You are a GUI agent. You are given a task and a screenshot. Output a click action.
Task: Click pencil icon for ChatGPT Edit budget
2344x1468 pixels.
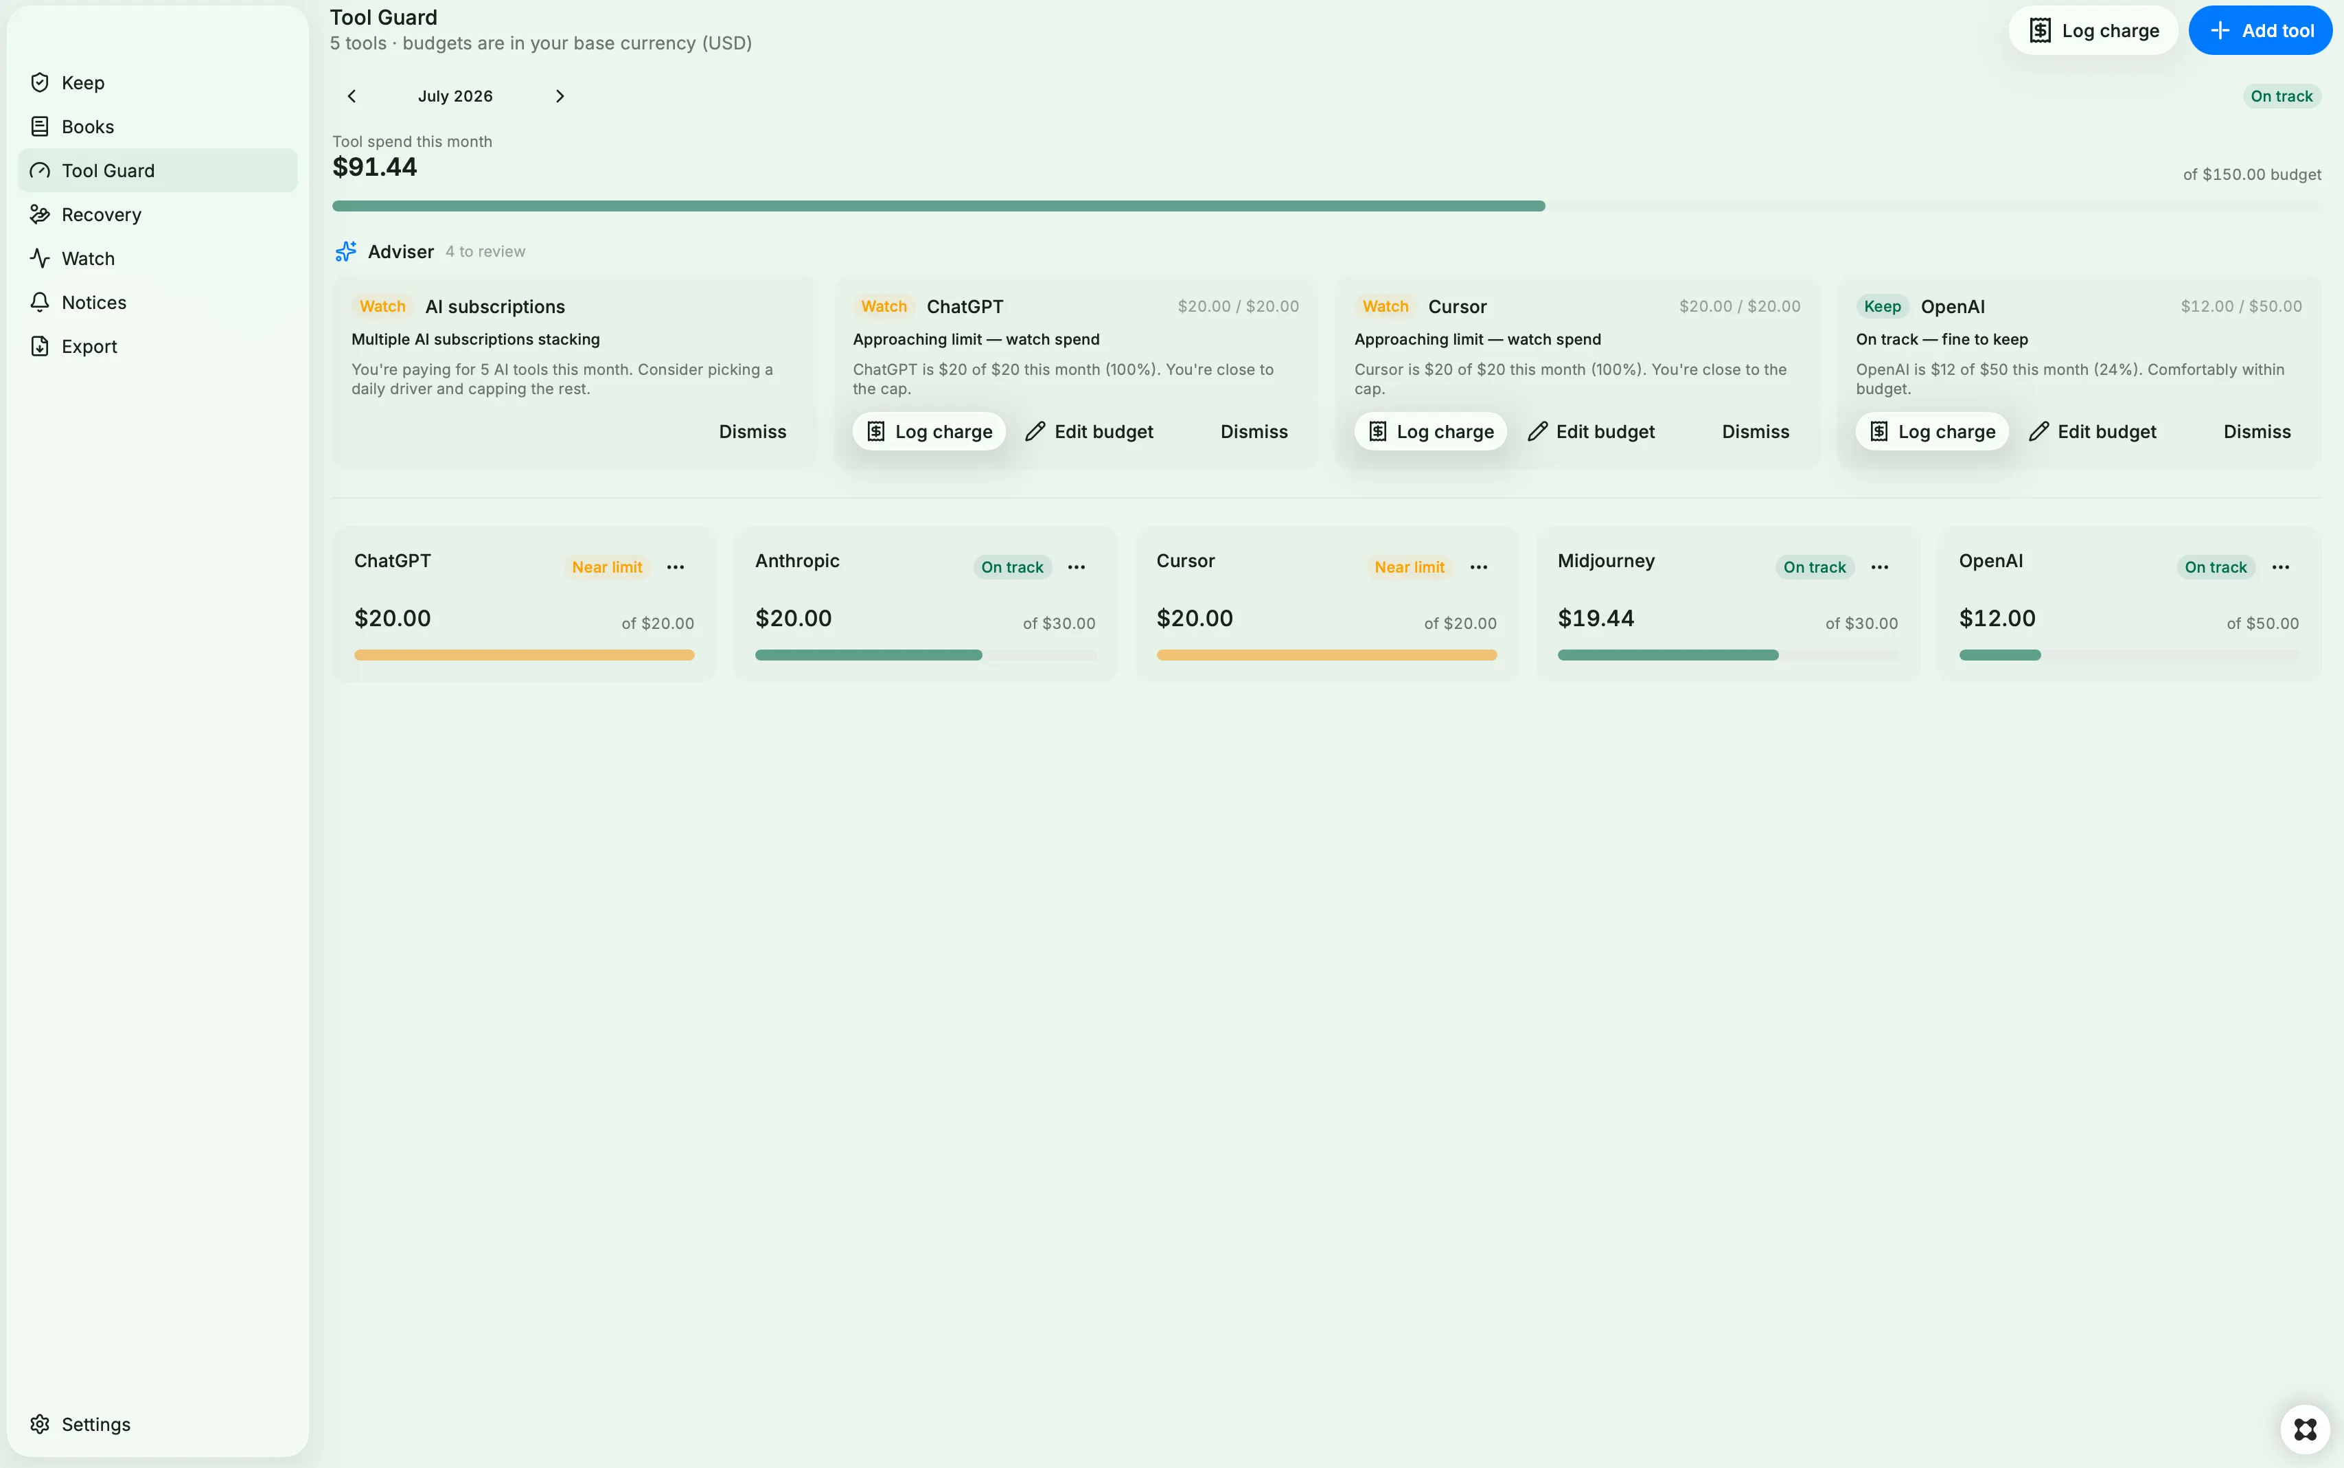coord(1035,432)
